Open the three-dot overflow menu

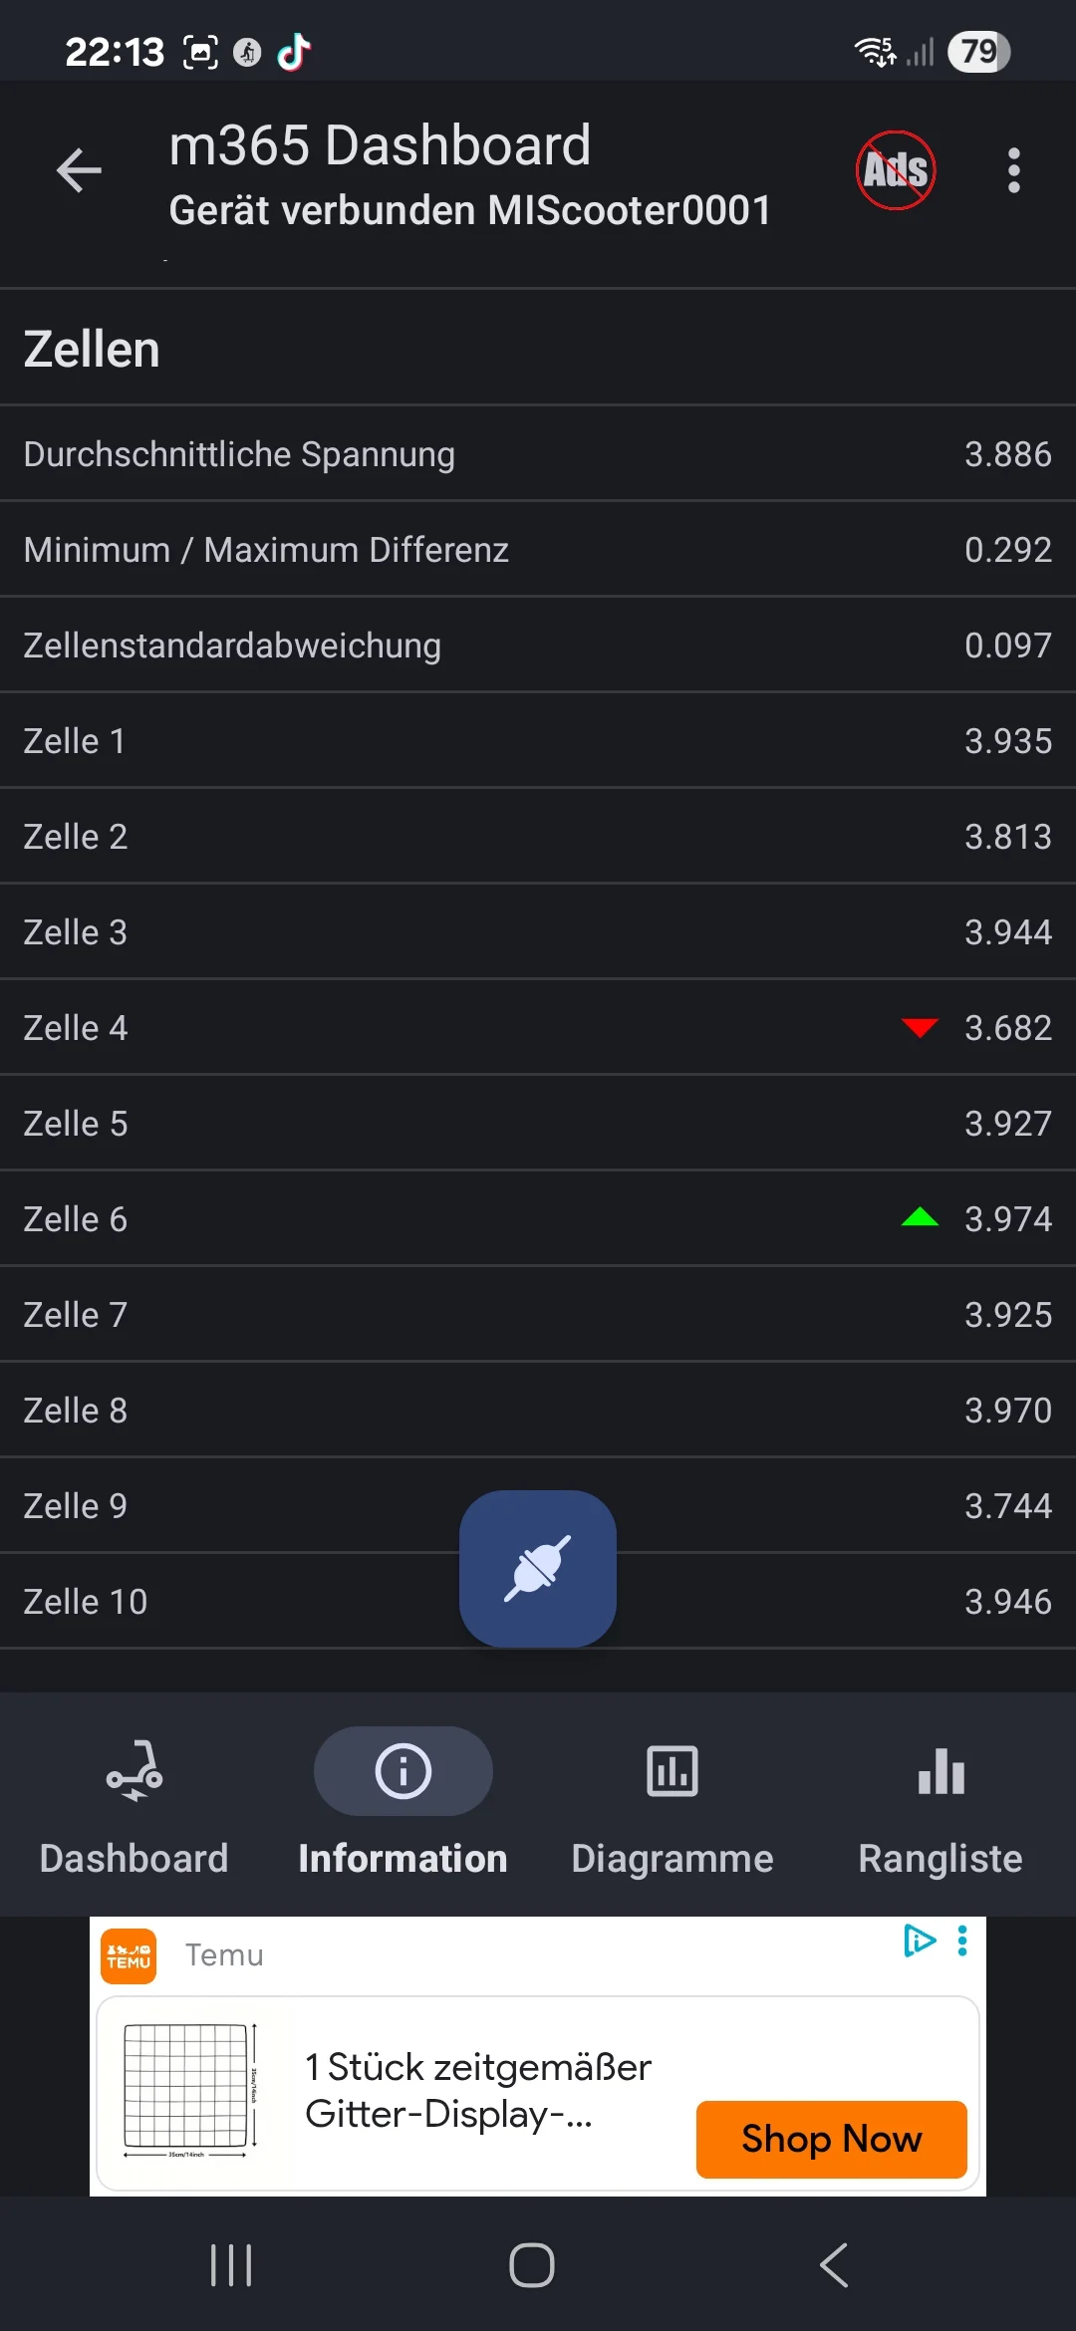[x=1013, y=170]
